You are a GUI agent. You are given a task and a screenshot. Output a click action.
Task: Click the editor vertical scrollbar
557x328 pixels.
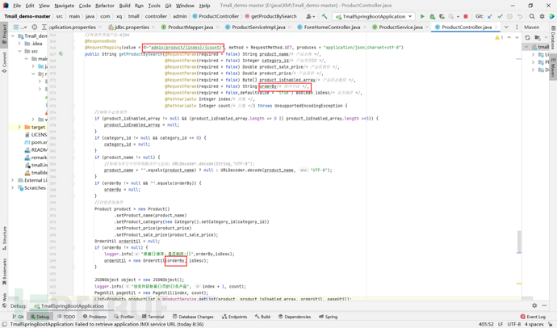tap(519, 241)
